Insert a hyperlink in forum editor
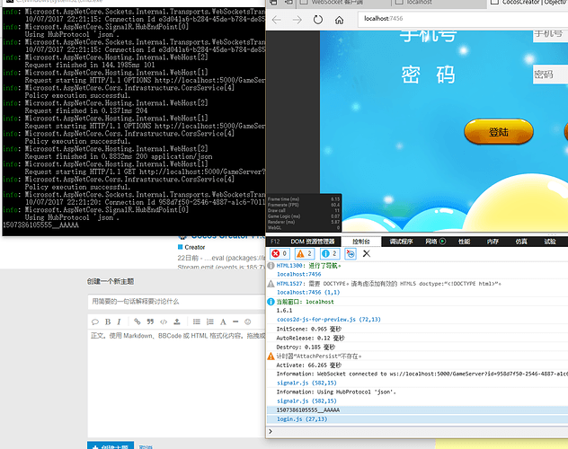 (137, 321)
